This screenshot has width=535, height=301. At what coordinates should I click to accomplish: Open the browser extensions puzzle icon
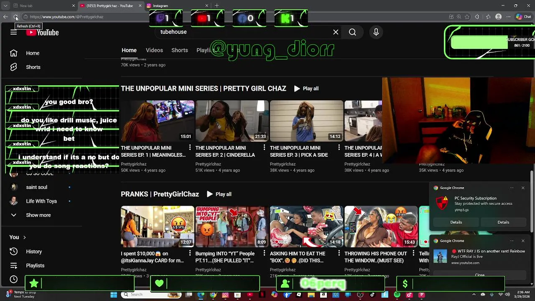pyautogui.click(x=477, y=17)
